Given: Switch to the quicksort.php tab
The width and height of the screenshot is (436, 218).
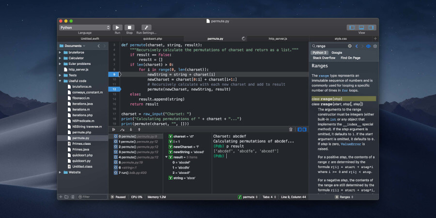Looking at the screenshot, I should [x=153, y=39].
